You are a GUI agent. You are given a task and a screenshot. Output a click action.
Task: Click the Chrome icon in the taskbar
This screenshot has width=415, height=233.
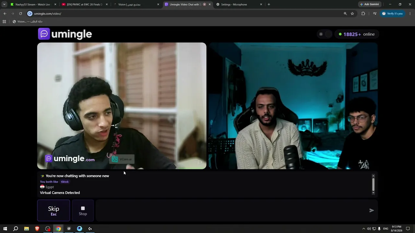[x=58, y=229]
